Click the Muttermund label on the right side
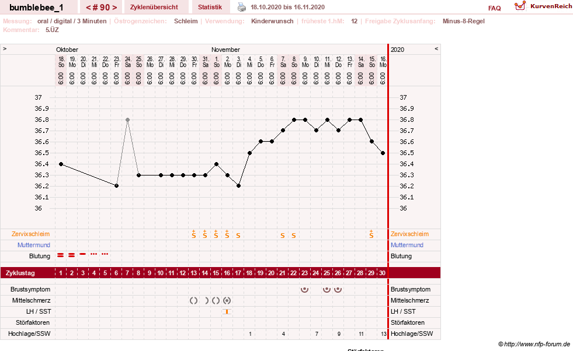 pyautogui.click(x=407, y=245)
